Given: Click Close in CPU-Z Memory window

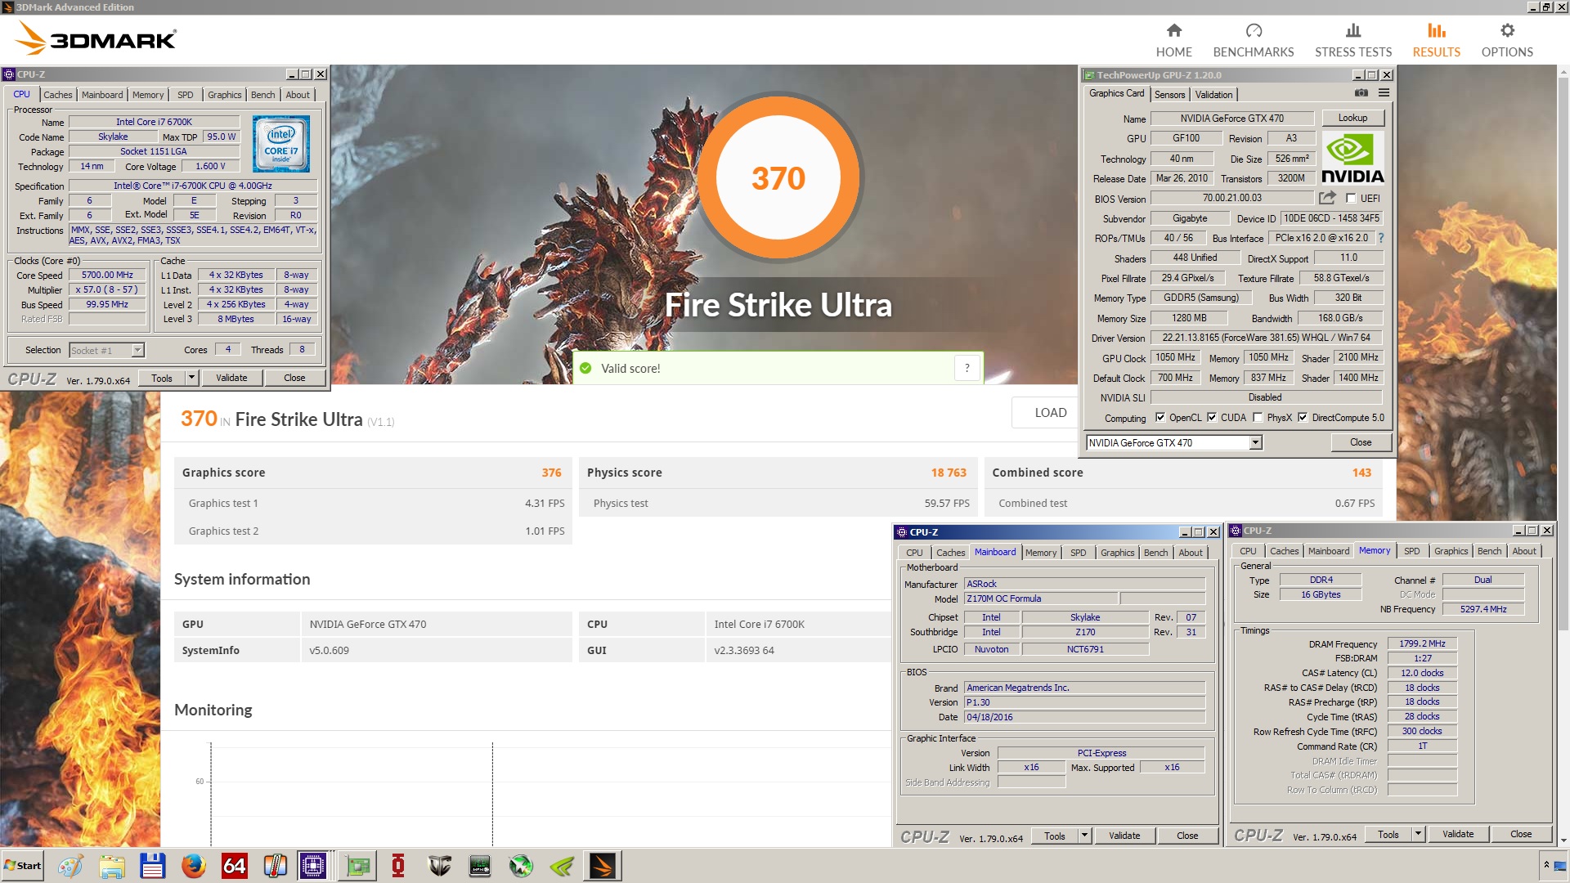Looking at the screenshot, I should point(1521,834).
